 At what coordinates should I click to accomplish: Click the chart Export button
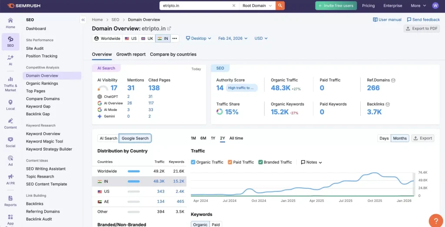click(x=423, y=138)
